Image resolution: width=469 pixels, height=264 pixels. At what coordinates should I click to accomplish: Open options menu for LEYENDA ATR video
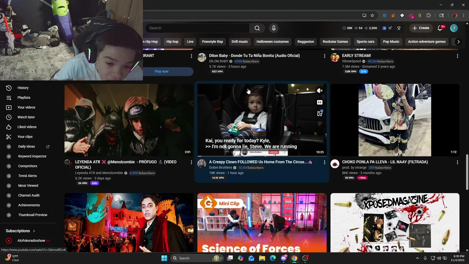point(191,162)
